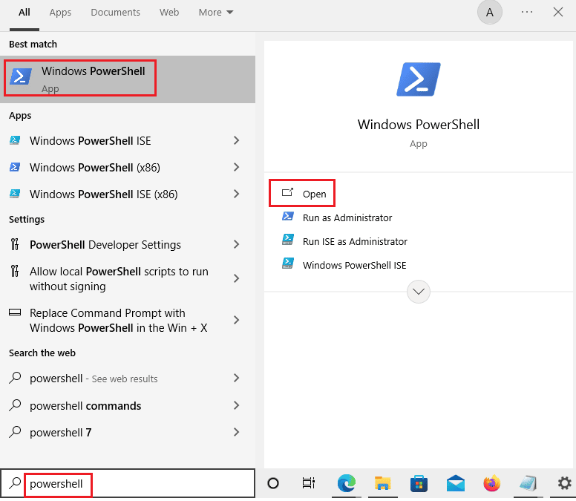Select Windows PowerShell ISE list text
The height and width of the screenshot is (501, 576).
pos(91,141)
